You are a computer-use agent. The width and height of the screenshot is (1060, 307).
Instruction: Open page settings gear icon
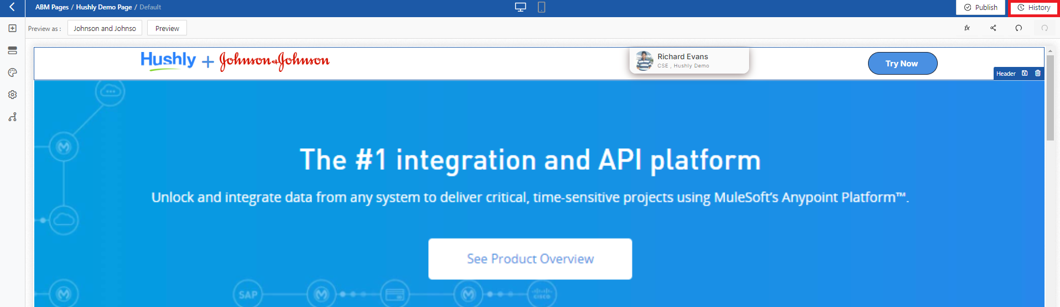13,95
